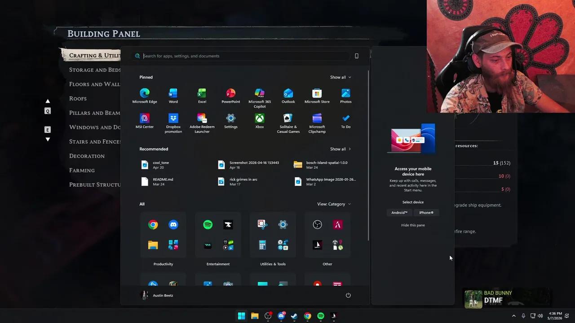Open MSI Center
The width and height of the screenshot is (575, 323).
[x=145, y=121]
